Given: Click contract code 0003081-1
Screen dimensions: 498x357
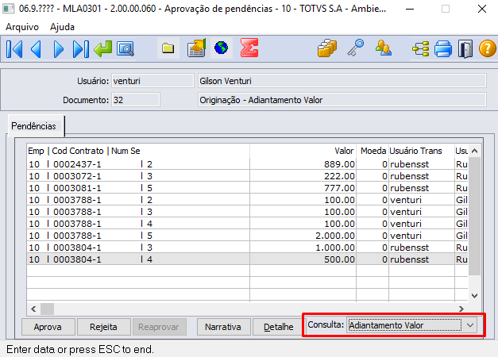Looking at the screenshot, I should click(77, 188).
